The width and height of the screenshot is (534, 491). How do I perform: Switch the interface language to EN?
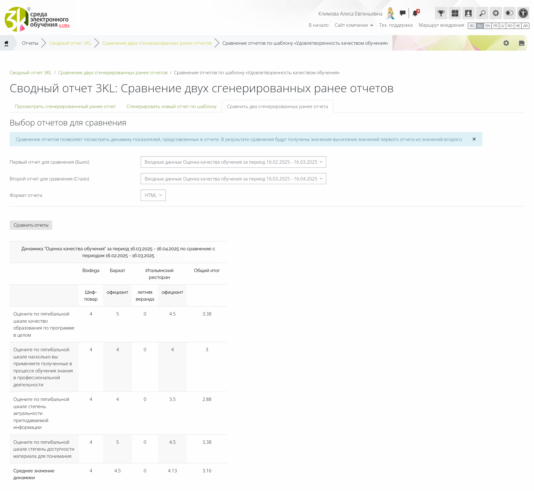pyautogui.click(x=488, y=26)
